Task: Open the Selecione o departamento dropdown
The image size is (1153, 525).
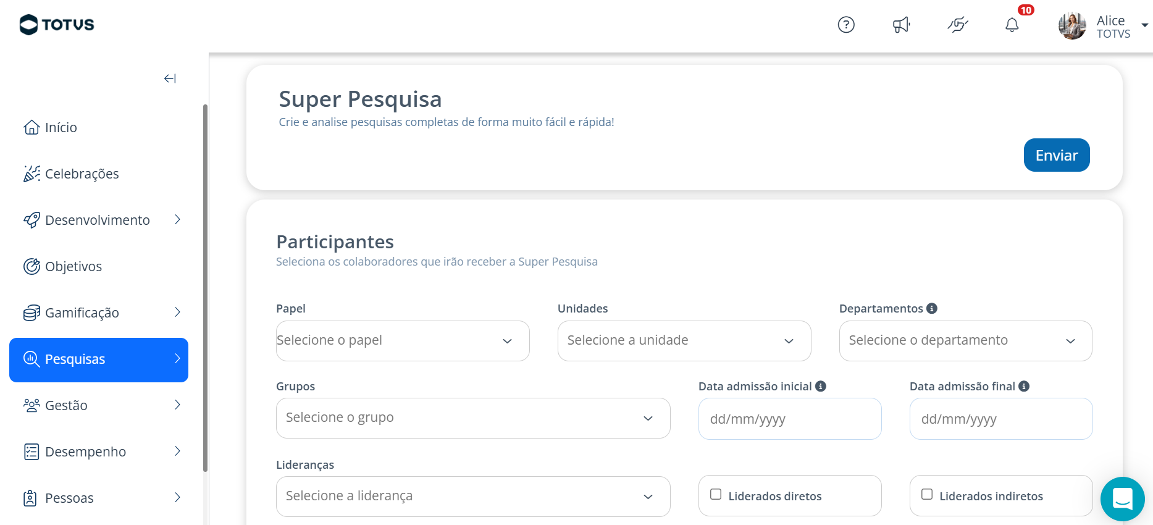Action: click(x=966, y=341)
